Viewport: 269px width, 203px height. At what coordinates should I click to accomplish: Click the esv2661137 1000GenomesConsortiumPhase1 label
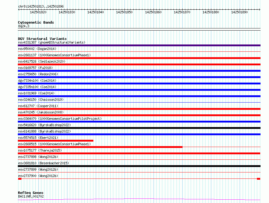(x=54, y=55)
